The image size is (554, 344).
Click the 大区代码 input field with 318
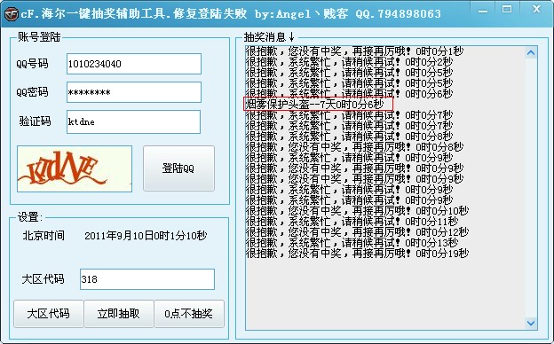(147, 279)
